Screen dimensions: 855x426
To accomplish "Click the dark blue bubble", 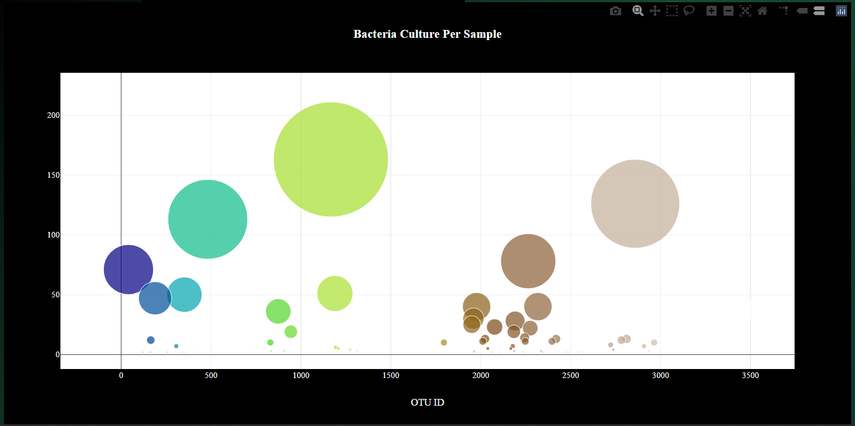I will click(129, 270).
